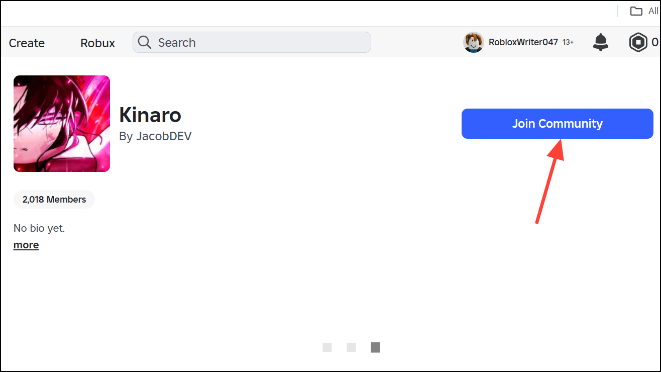Open the RobloxWriter047 profile name

pyautogui.click(x=523, y=42)
